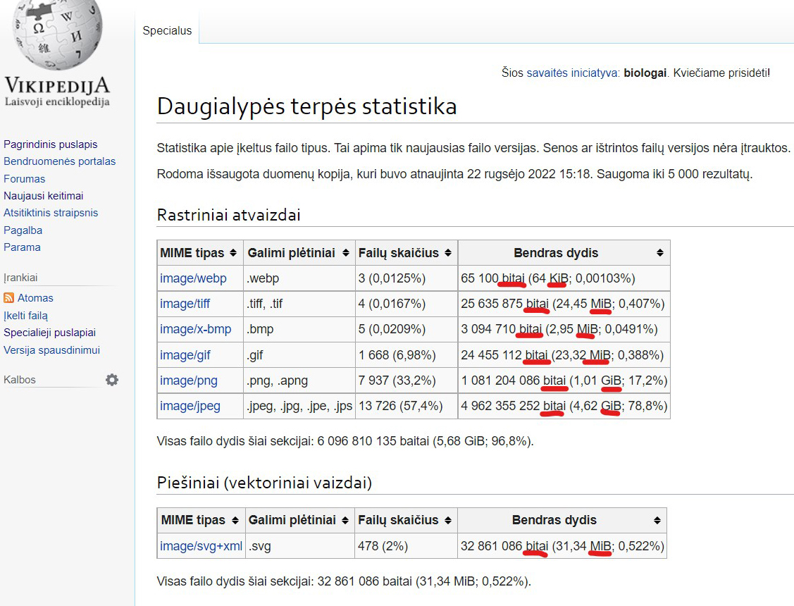Screen dimensions: 794x606
Task: Select the Specialus tab
Action: pyautogui.click(x=167, y=30)
